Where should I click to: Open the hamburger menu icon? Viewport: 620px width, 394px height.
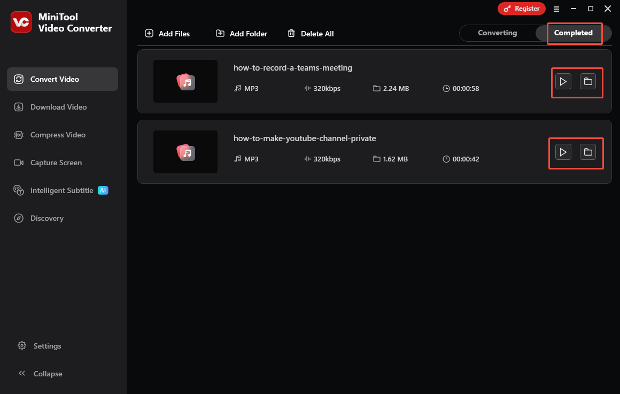click(x=556, y=9)
